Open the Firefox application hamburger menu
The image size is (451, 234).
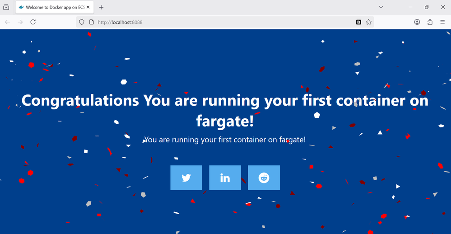442,22
